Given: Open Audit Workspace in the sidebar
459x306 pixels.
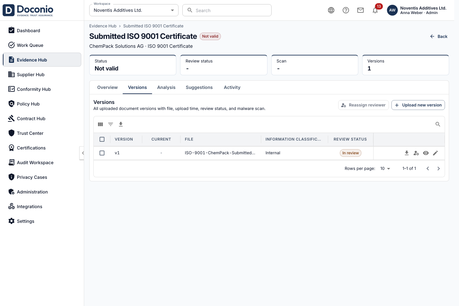Looking at the screenshot, I should tap(42, 163).
